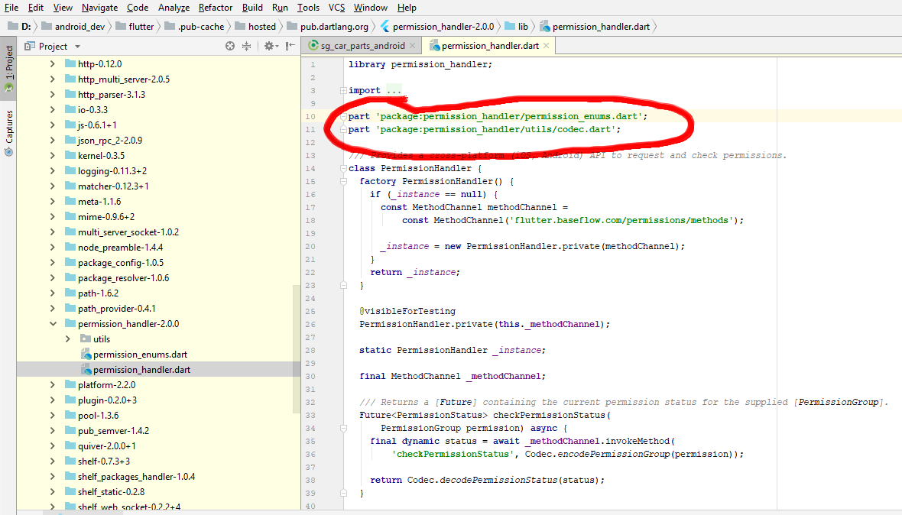The height and width of the screenshot is (515, 902).
Task: Click the permission_handler.dart breadcrumb icon
Action: (x=545, y=25)
